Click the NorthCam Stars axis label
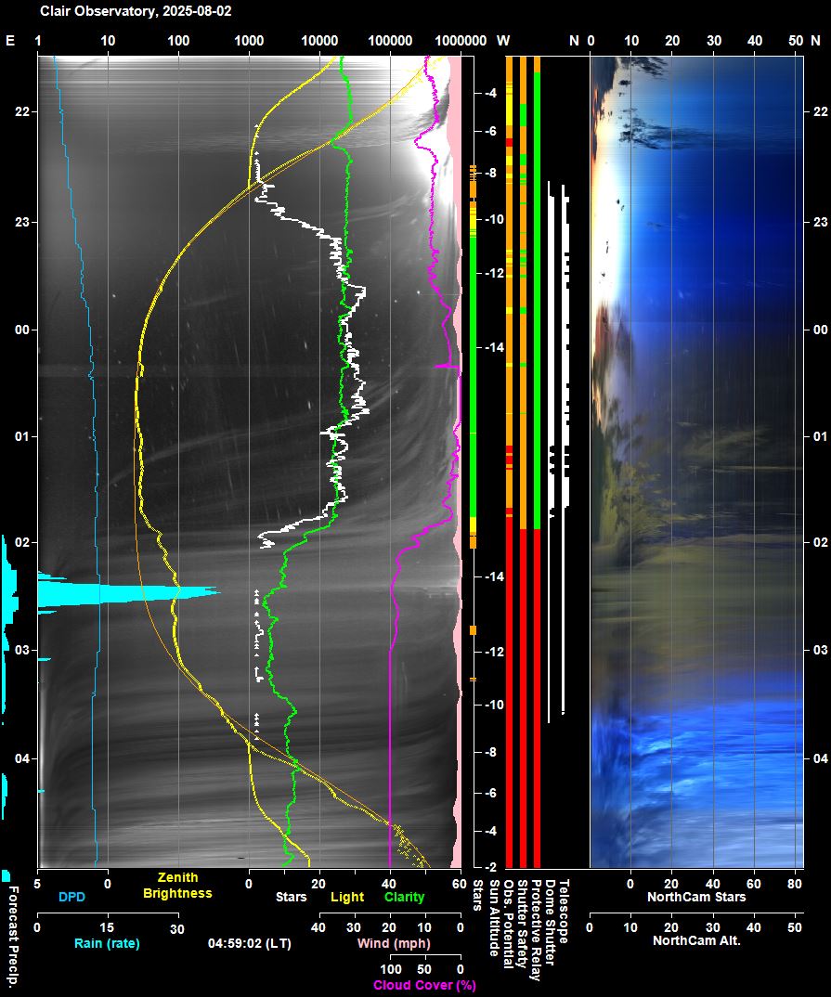Image resolution: width=831 pixels, height=997 pixels. [x=696, y=897]
